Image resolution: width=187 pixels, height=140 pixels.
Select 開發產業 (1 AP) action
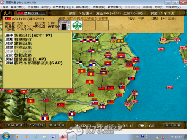pyautogui.click(x=25, y=59)
